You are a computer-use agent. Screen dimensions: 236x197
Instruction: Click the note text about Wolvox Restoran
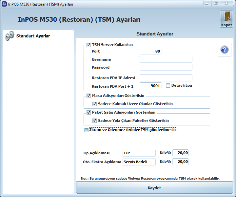pyautogui.click(x=150, y=179)
